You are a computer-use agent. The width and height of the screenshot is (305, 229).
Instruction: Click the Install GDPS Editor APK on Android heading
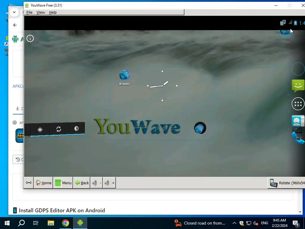point(62,210)
